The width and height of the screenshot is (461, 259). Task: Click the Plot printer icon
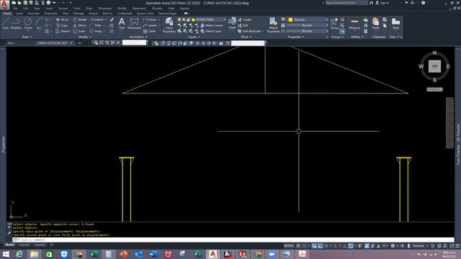pos(48,3)
